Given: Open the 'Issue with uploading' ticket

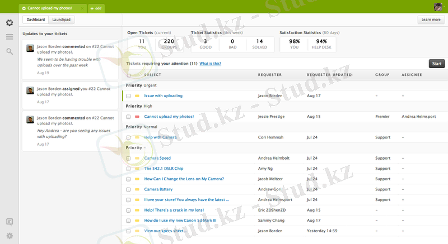Looking at the screenshot, I should [163, 96].
